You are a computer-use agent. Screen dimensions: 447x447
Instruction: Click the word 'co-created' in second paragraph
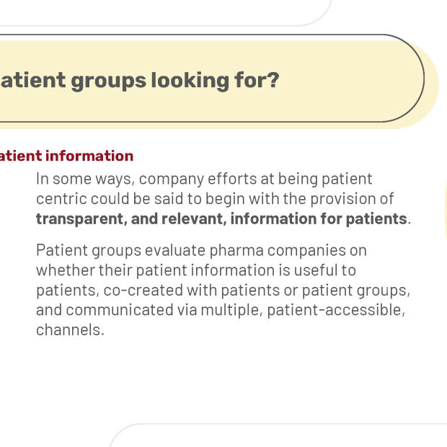click(x=143, y=291)
